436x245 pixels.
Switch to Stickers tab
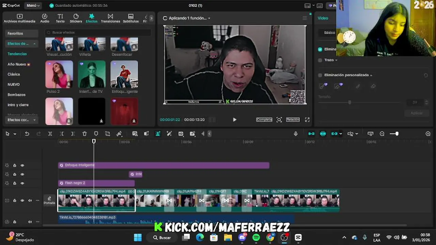click(76, 18)
